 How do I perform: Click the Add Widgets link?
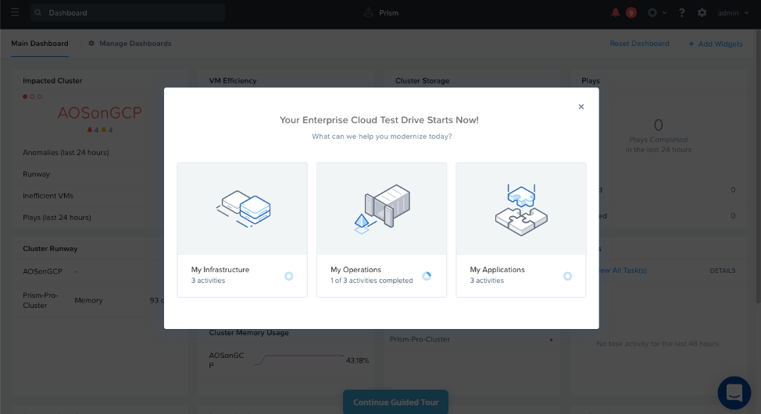coord(715,44)
